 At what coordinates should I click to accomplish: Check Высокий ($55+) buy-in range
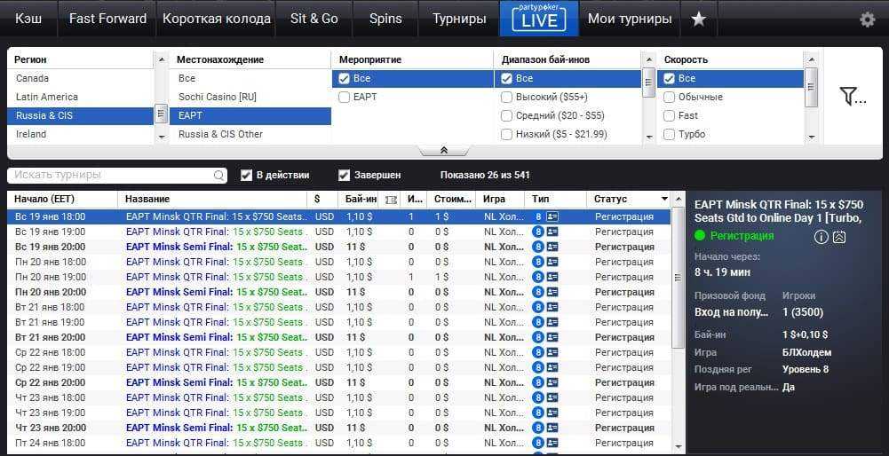[507, 98]
